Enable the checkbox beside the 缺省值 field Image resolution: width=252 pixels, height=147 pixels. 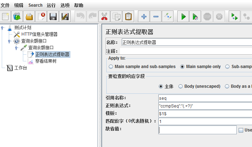coord(241,130)
